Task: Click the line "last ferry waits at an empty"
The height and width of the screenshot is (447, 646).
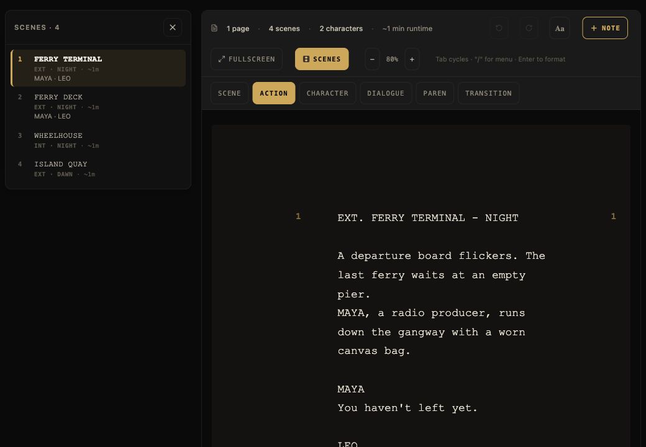Action: click(x=431, y=275)
